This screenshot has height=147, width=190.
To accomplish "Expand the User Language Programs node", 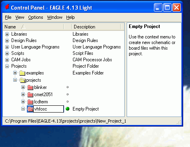I will click(7, 47).
